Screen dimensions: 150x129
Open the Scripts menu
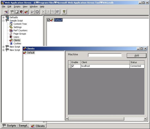pyautogui.click(x=17, y=7)
